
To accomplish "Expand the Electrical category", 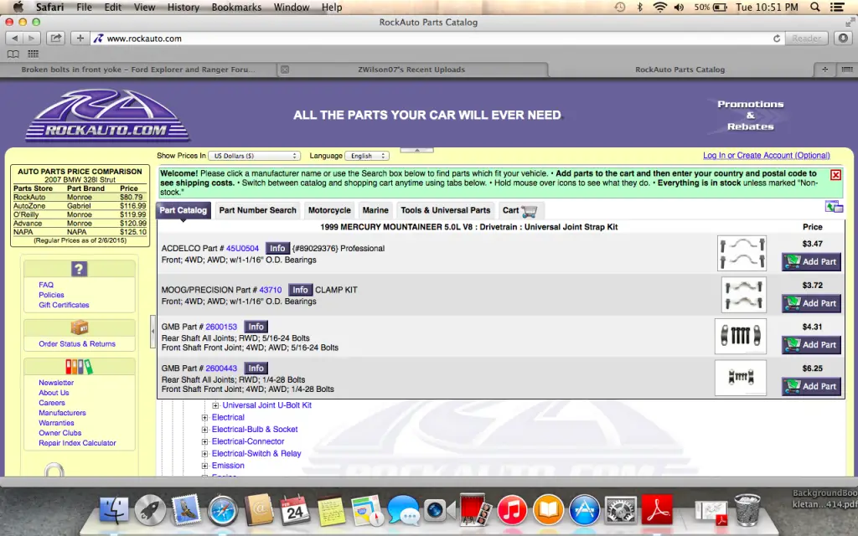I will coord(204,418).
